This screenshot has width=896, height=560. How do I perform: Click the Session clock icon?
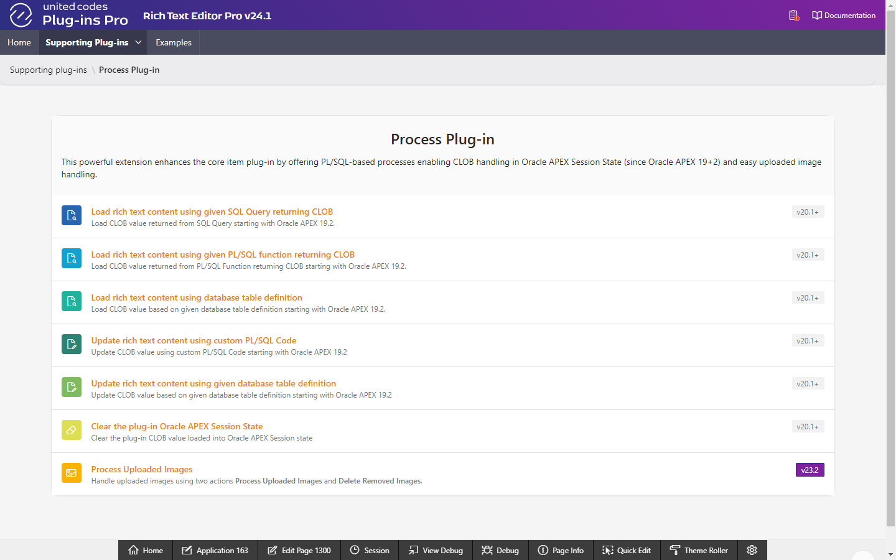[x=355, y=550]
